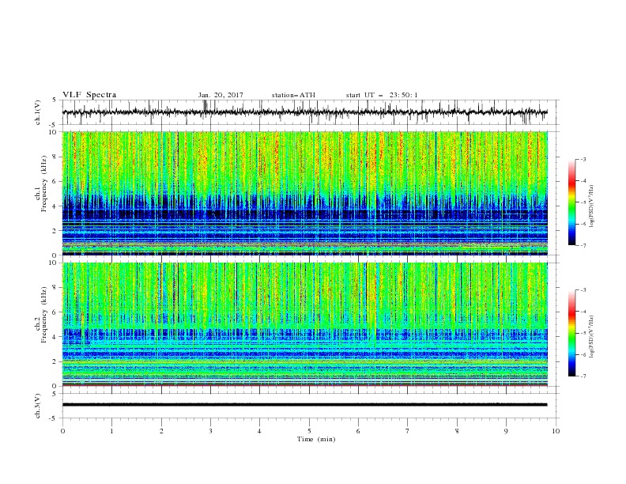Click the "6" kHz tick on the ch.2 frequency axis
Image resolution: width=626 pixels, height=484 pixels.
pos(55,312)
